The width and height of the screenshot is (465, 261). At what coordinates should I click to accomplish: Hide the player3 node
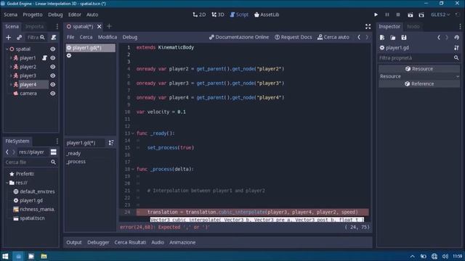click(x=53, y=75)
